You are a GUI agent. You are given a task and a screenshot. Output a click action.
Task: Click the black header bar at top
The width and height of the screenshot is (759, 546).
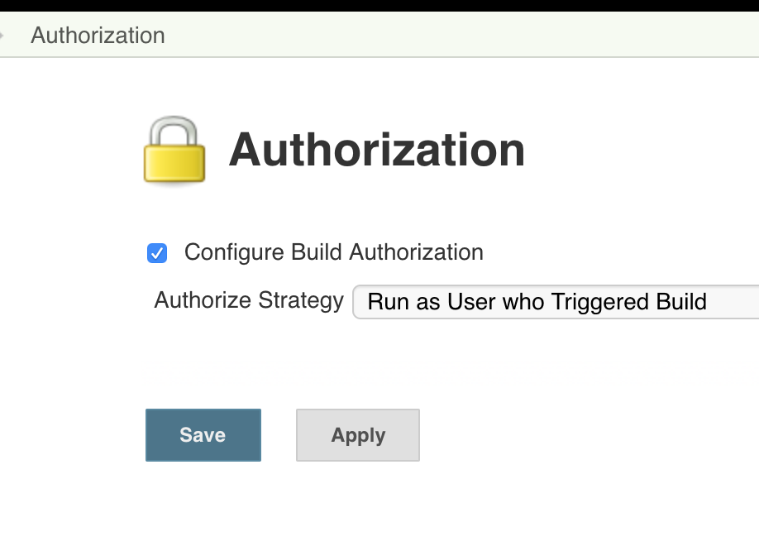click(x=379, y=7)
